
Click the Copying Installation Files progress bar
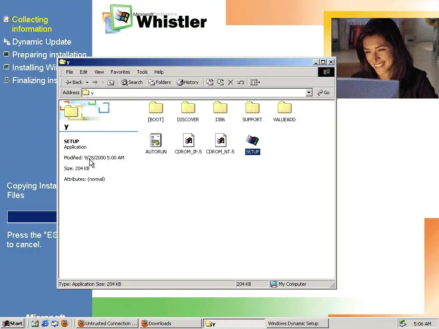click(x=32, y=217)
